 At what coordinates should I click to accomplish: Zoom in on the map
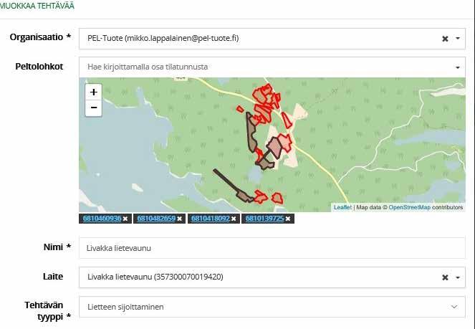tap(94, 92)
